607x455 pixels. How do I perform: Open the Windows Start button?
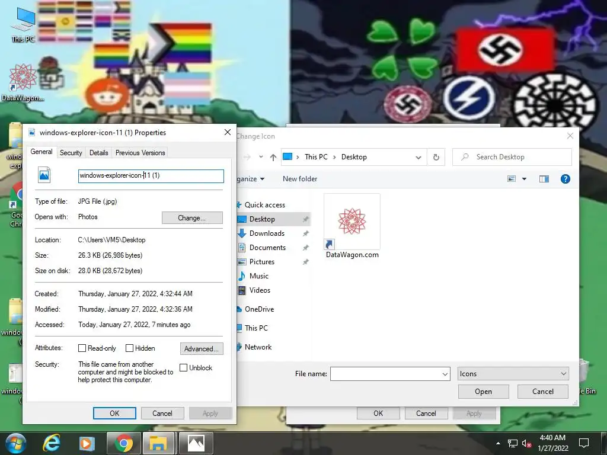point(15,443)
